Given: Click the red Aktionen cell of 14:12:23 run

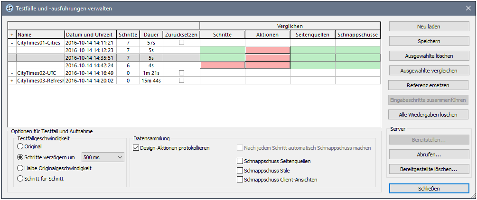Looking at the screenshot, I should [267, 50].
